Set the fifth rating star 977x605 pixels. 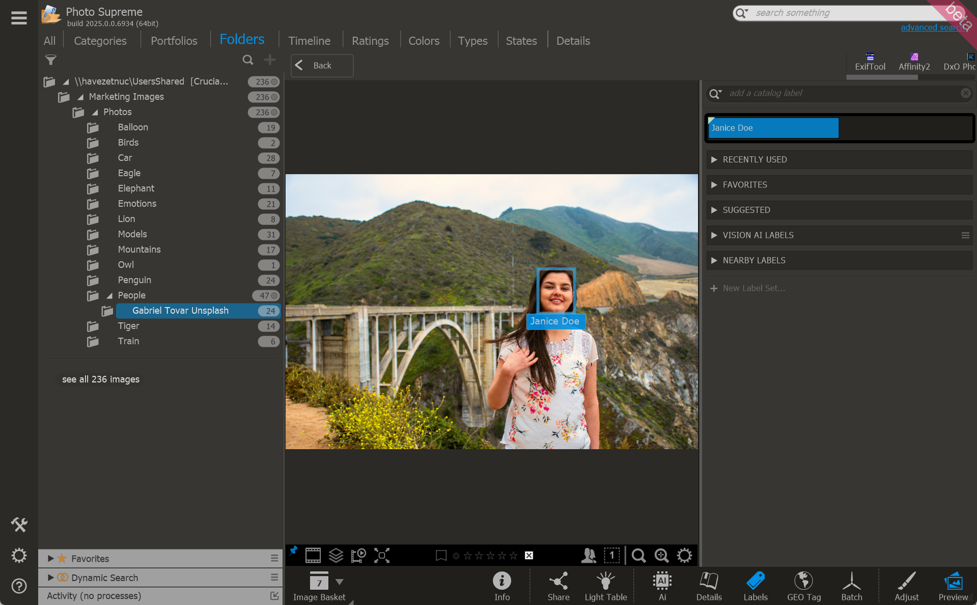[513, 556]
